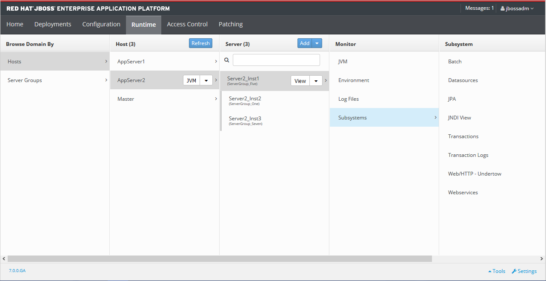Click the Add server button
The image size is (546, 281).
305,43
